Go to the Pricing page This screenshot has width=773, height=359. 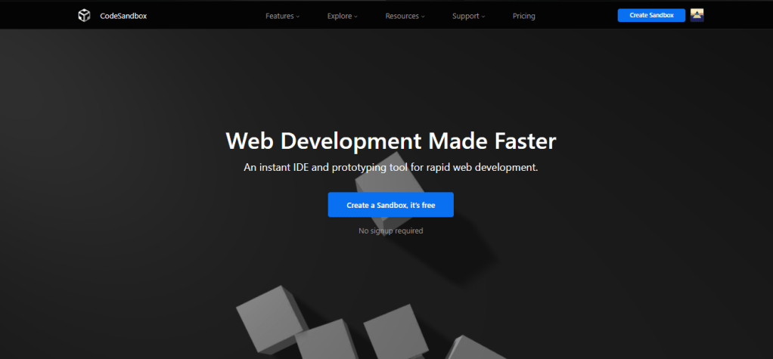(x=523, y=16)
